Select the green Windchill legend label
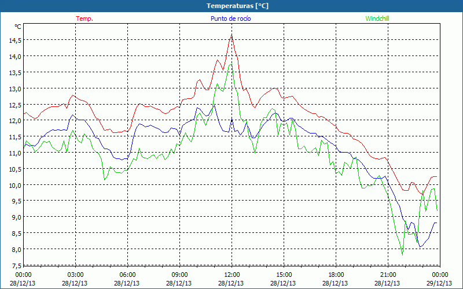This screenshot has width=463, height=289. pyautogui.click(x=377, y=18)
